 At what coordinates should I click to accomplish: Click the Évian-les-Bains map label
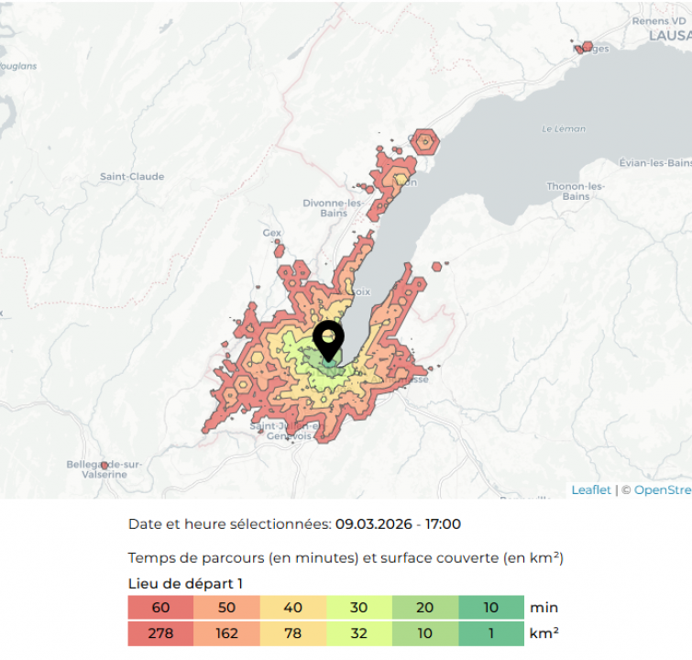tap(654, 162)
